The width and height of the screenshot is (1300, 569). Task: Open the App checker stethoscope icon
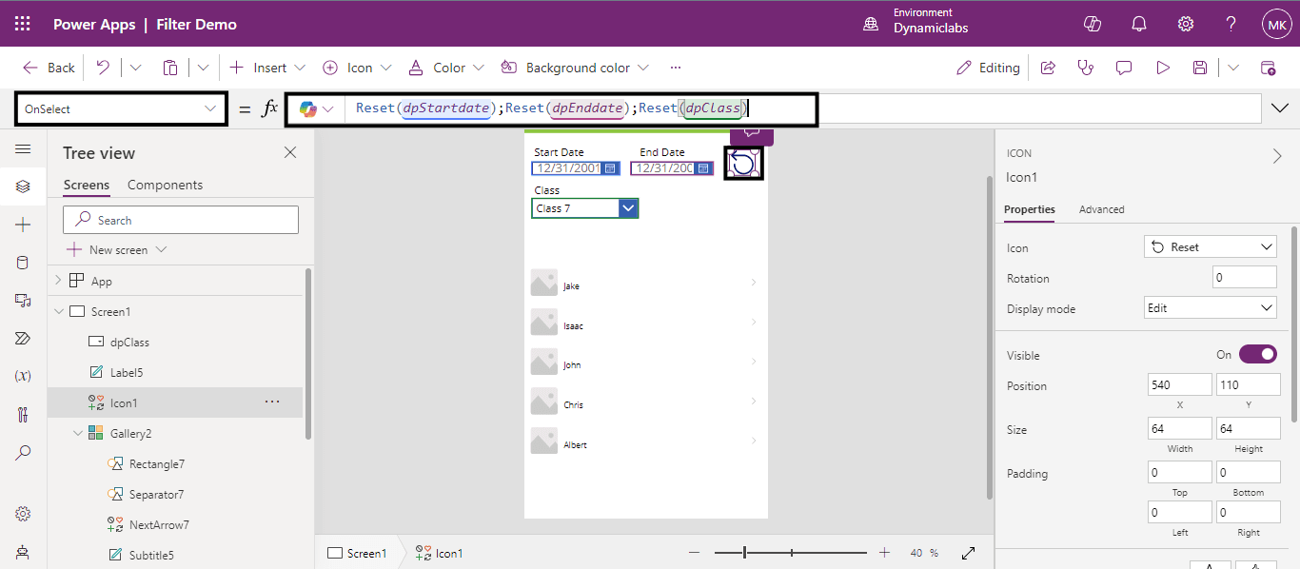click(x=1086, y=68)
